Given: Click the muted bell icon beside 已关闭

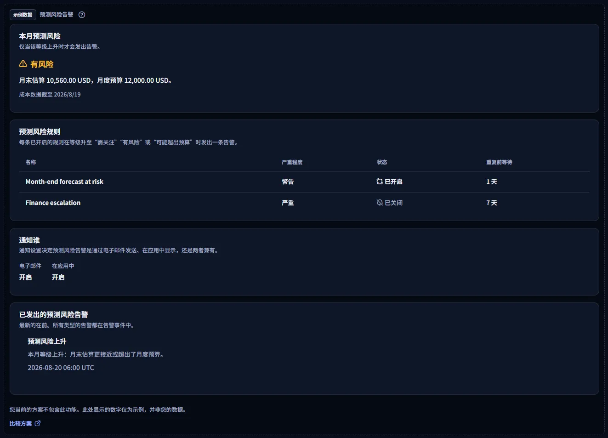Looking at the screenshot, I should tap(380, 203).
